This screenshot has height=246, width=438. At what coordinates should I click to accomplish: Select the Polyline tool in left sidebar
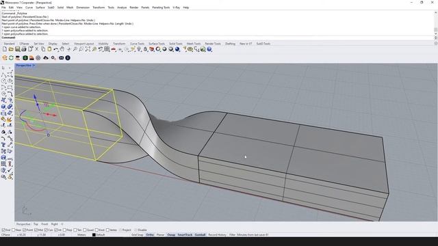pyautogui.click(x=3, y=74)
